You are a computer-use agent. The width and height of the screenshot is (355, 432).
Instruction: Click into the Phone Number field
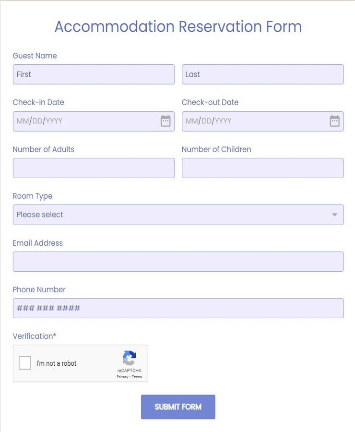pos(178,308)
